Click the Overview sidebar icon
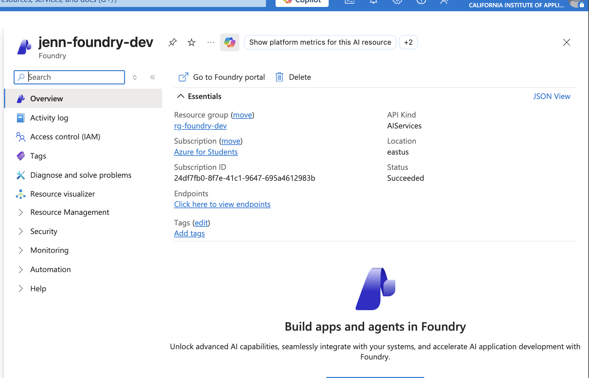The image size is (589, 378). [x=21, y=99]
